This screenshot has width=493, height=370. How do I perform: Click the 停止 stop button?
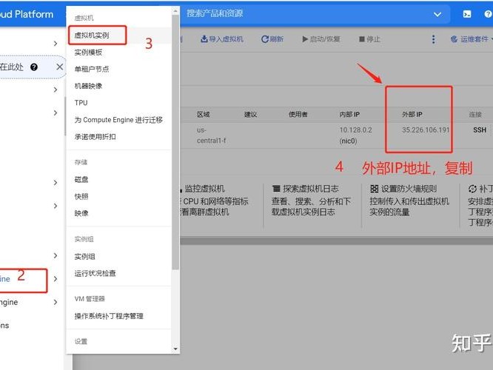370,39
